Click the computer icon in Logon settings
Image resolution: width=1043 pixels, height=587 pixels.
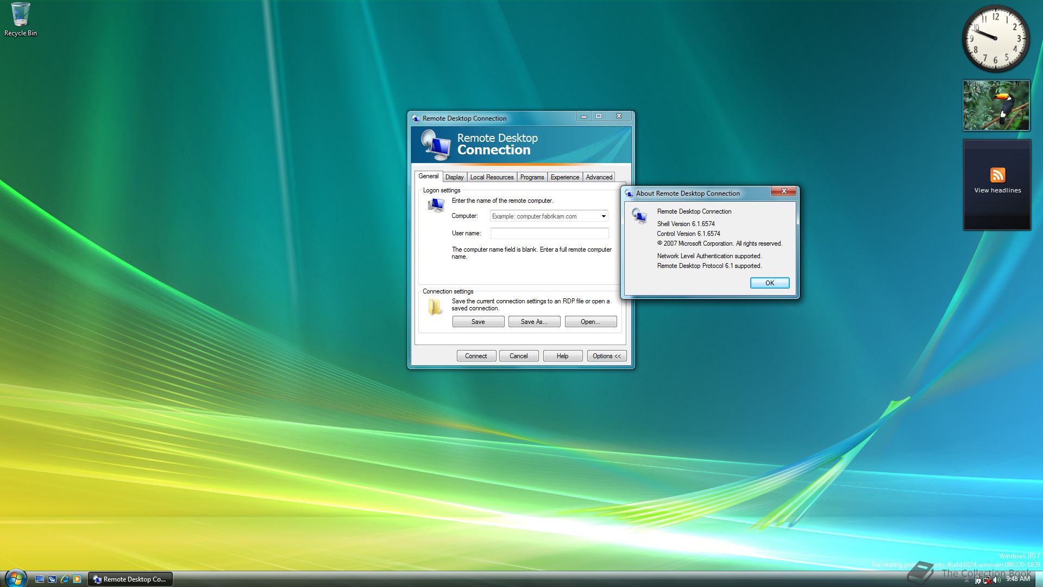tap(436, 205)
